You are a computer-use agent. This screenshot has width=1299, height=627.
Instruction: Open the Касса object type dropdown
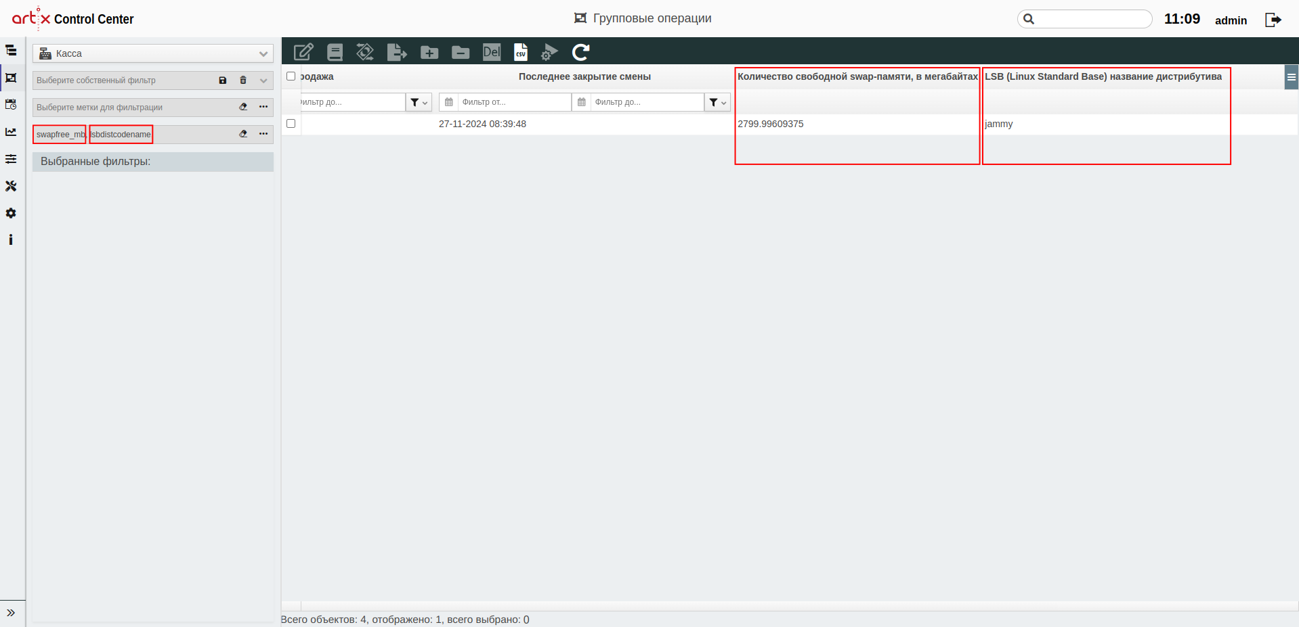[153, 53]
